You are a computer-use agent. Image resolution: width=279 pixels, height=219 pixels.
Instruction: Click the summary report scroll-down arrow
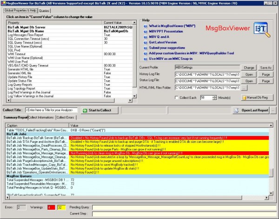pyautogui.click(x=271, y=193)
